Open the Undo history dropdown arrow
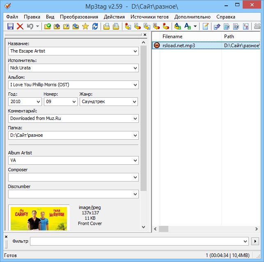Viewport: 264px width, 262px height. coord(37,26)
